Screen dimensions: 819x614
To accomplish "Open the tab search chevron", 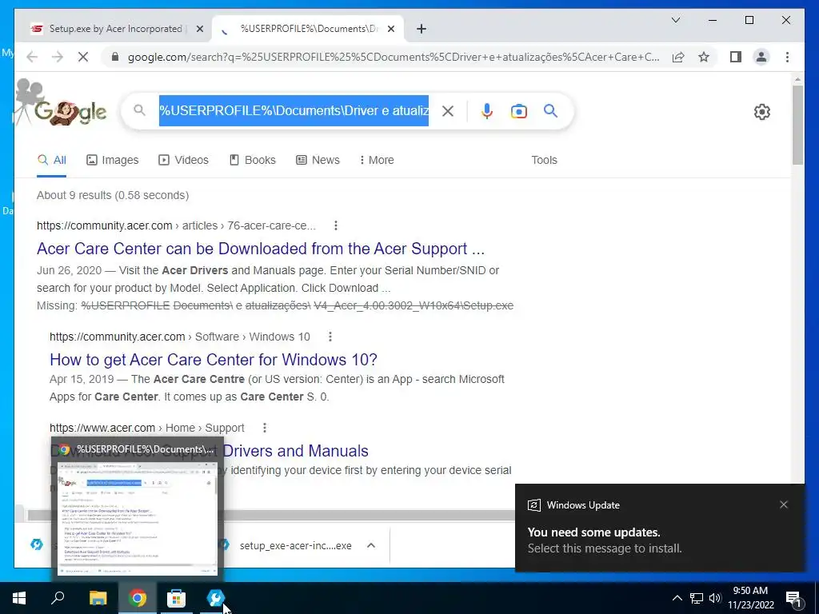I will coord(675,20).
